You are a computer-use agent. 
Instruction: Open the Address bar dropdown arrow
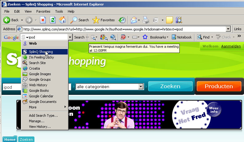pos(228,29)
